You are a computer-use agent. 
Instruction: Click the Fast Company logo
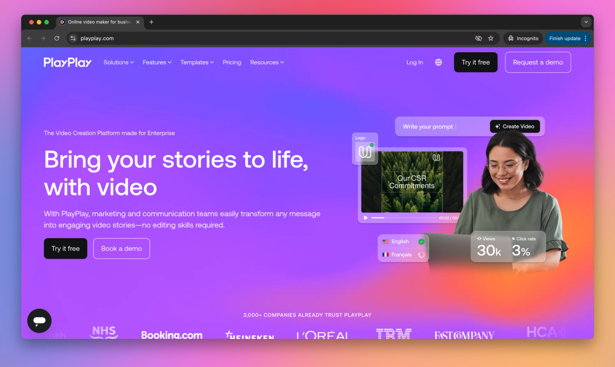coord(464,335)
